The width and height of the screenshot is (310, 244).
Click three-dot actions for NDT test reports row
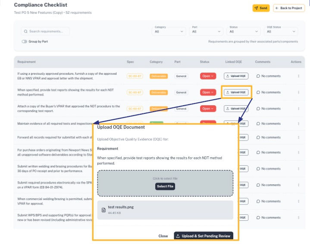point(298,92)
